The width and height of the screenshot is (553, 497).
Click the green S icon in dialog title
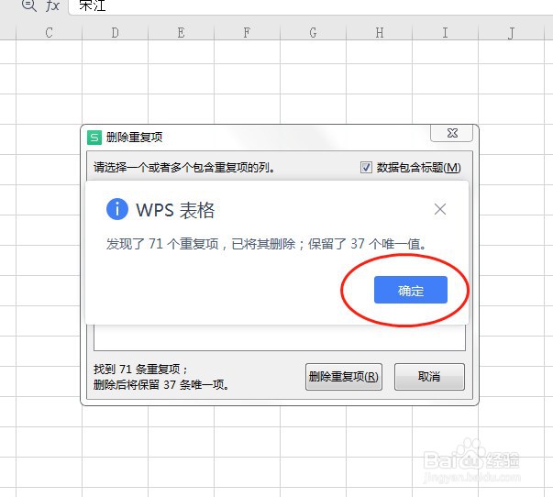[x=94, y=138]
